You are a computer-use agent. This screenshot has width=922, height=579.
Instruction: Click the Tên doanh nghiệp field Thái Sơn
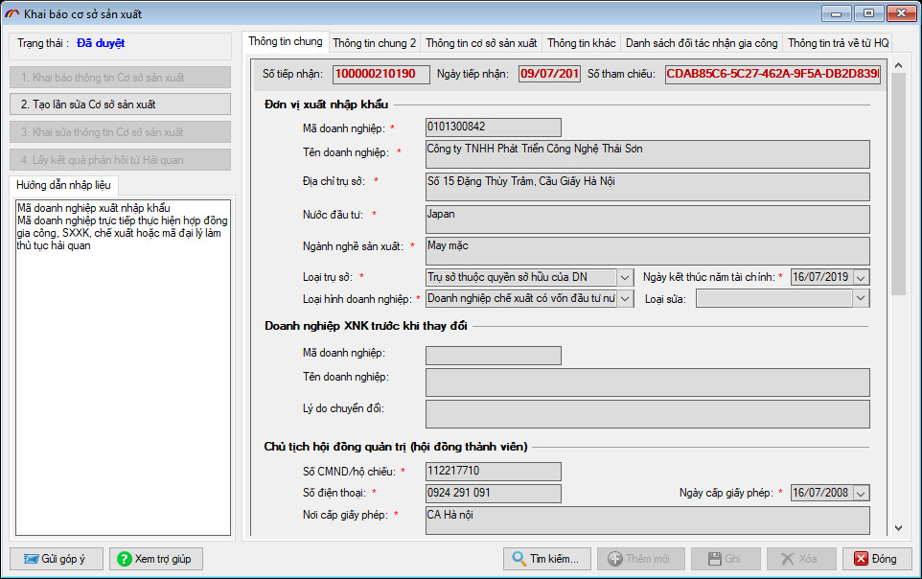[x=647, y=154]
